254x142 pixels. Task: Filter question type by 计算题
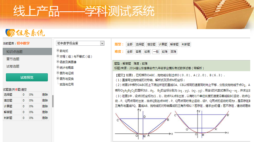163,44
